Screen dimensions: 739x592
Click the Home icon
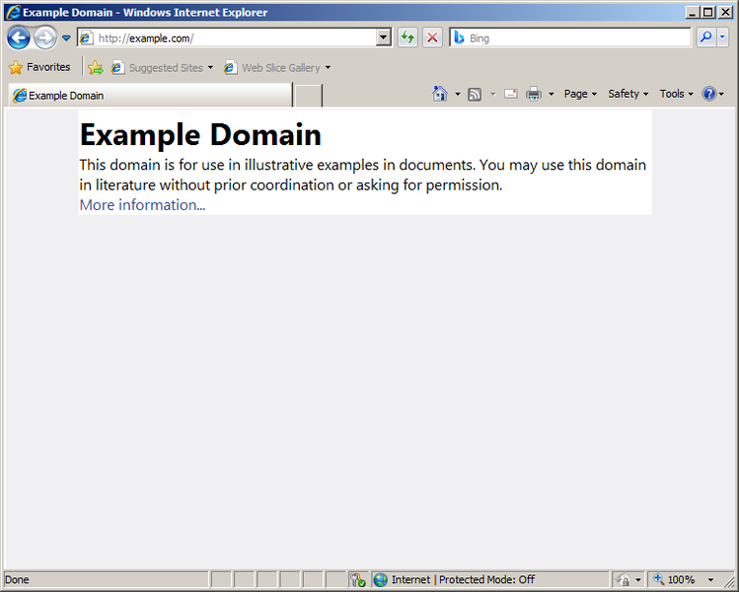tap(440, 94)
